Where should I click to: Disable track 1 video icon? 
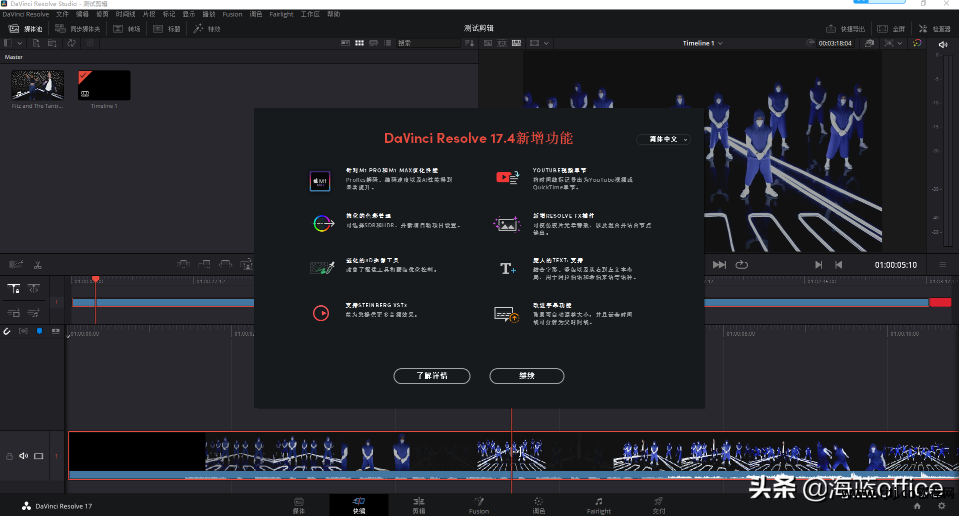pos(39,456)
